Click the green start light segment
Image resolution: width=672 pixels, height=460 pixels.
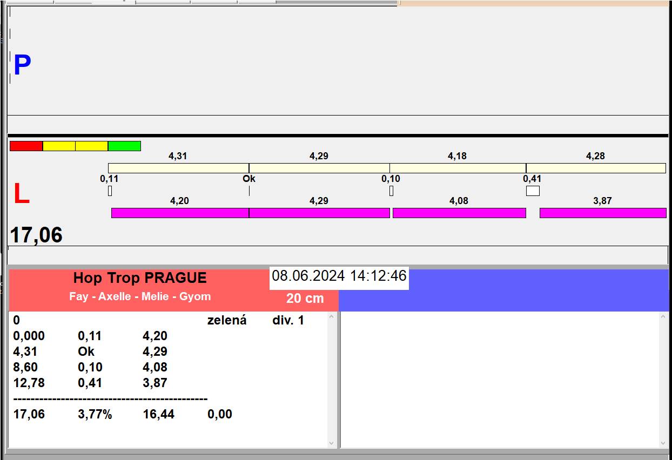[124, 146]
